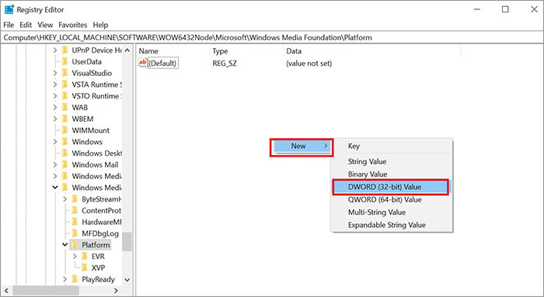Click the MFDbgLog folder icon

75,233
